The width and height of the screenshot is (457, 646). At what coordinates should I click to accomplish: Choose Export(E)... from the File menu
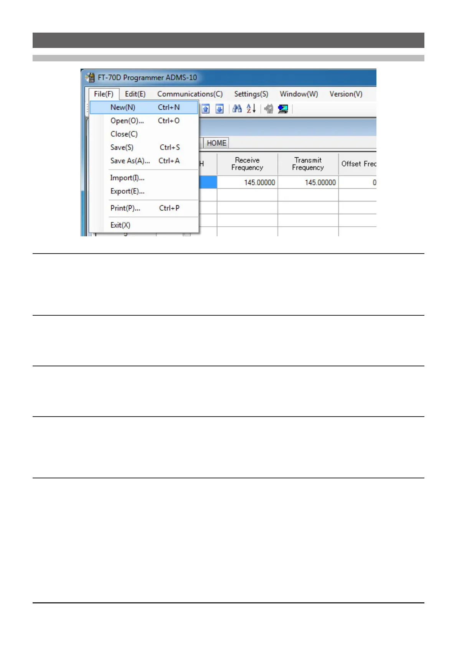(144, 191)
